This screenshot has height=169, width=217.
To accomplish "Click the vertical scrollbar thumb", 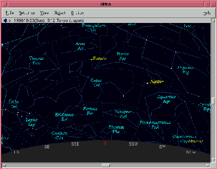I will pyautogui.click(x=213, y=101).
